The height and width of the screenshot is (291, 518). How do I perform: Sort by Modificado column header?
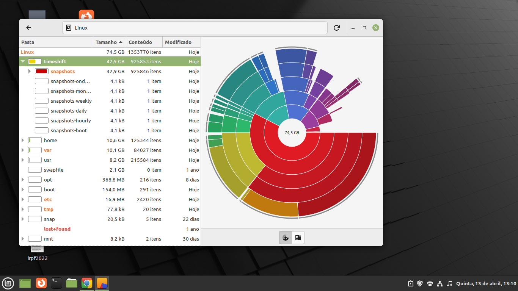click(x=182, y=42)
